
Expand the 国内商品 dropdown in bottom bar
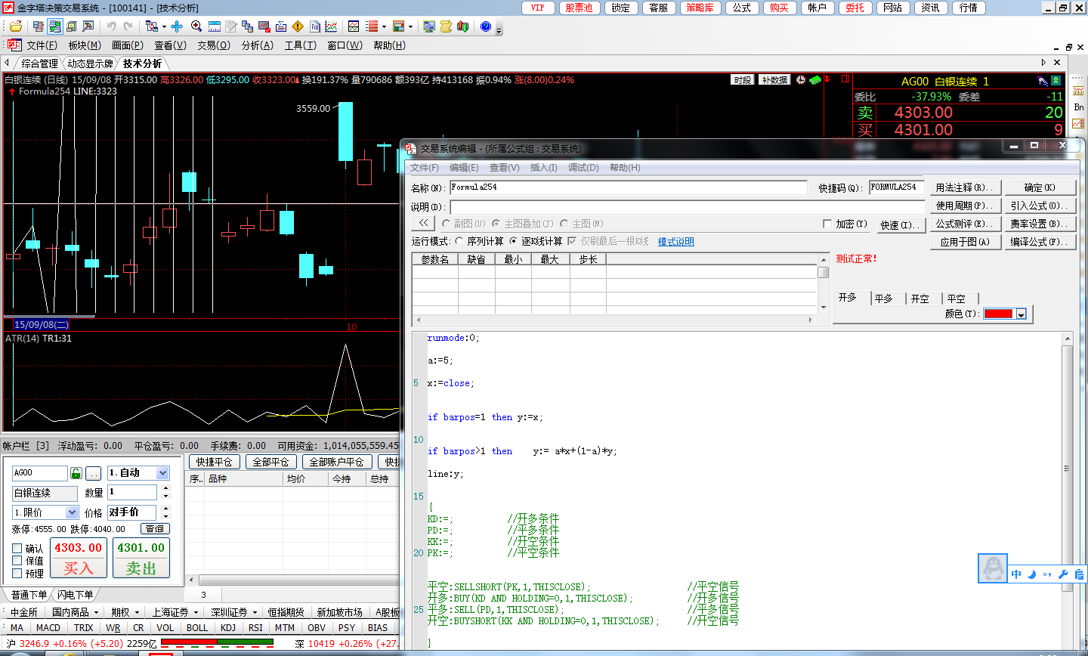pos(96,612)
